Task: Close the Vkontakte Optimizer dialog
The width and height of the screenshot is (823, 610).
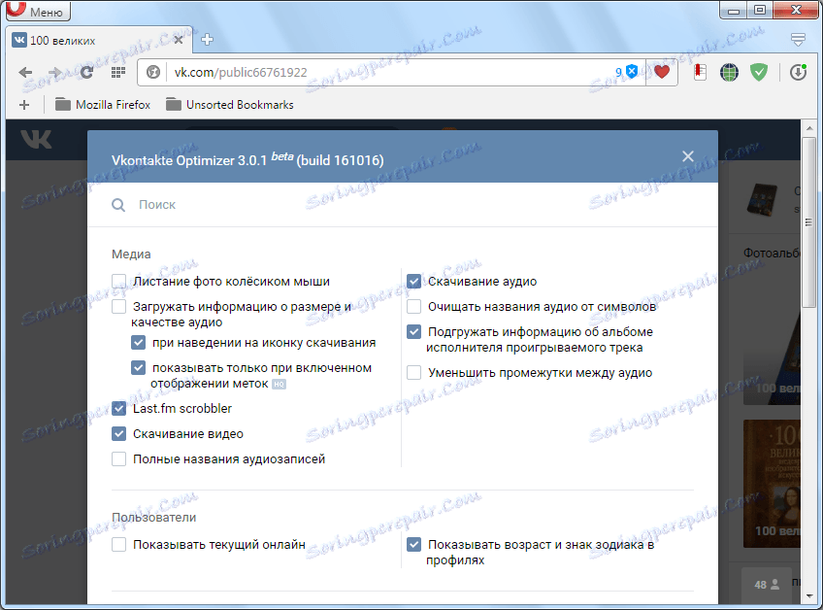Action: pyautogui.click(x=687, y=156)
